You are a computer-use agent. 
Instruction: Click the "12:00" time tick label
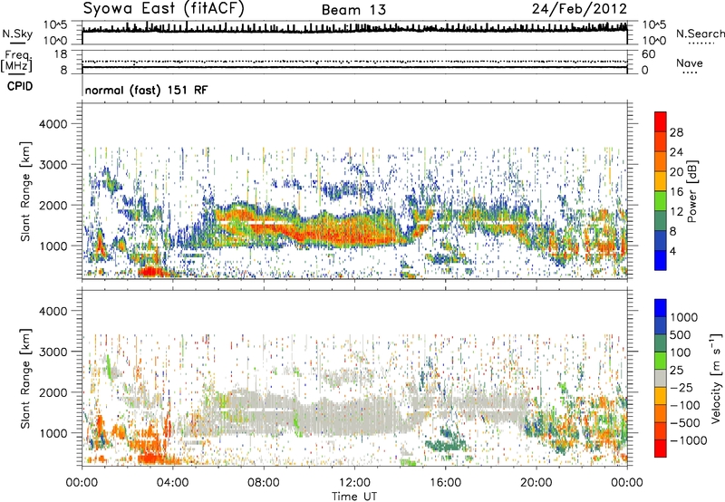354,483
